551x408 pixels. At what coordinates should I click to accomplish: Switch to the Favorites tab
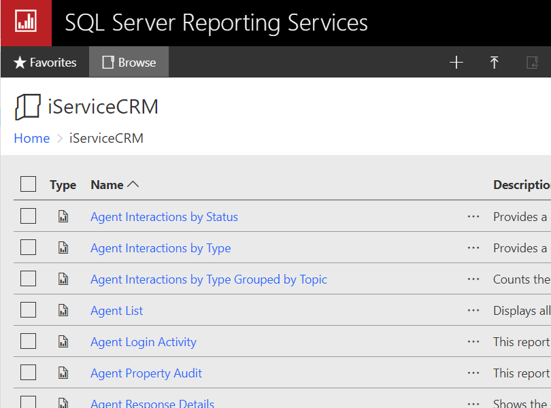pyautogui.click(x=45, y=62)
